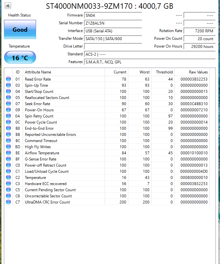Select the Seek Error Rate attribute name
This screenshot has height=264, width=220.
37,104
